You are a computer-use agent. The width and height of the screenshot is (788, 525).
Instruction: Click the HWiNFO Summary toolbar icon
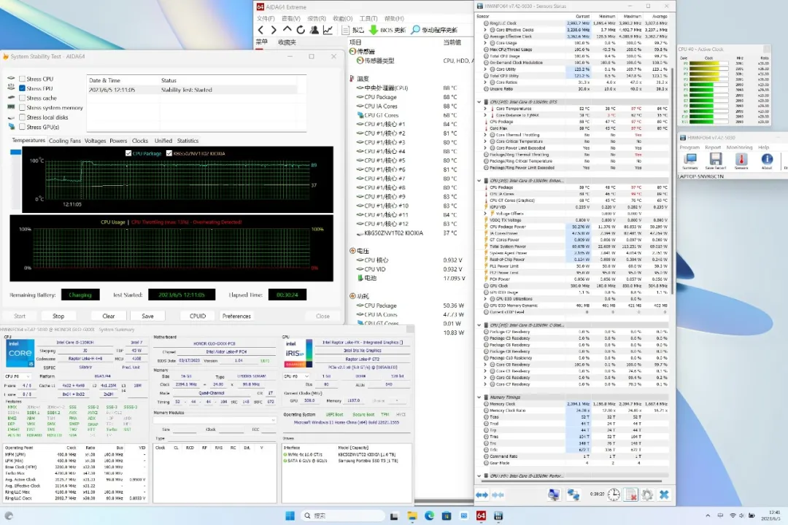point(689,159)
